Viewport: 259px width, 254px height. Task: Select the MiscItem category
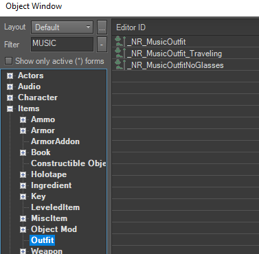pyautogui.click(x=49, y=218)
